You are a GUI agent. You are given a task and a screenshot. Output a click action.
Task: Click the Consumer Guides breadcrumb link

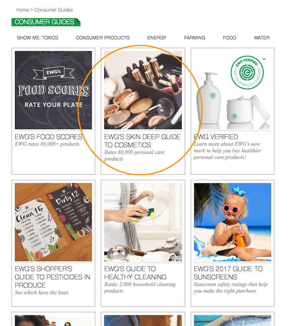point(53,10)
